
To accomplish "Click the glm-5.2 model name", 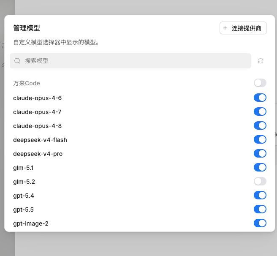I will coord(24,182).
